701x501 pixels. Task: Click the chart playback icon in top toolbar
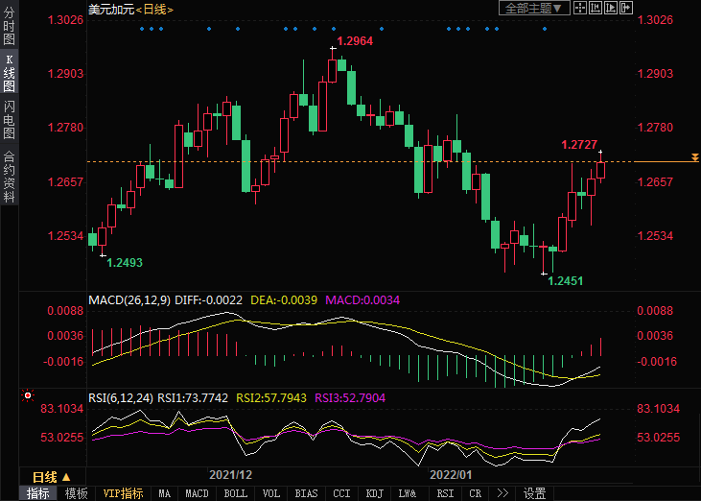(612, 8)
